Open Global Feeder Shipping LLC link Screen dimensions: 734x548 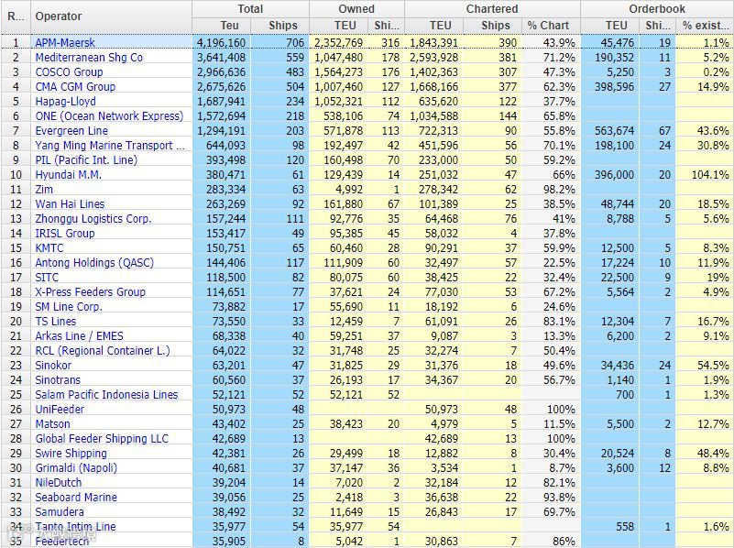click(102, 439)
